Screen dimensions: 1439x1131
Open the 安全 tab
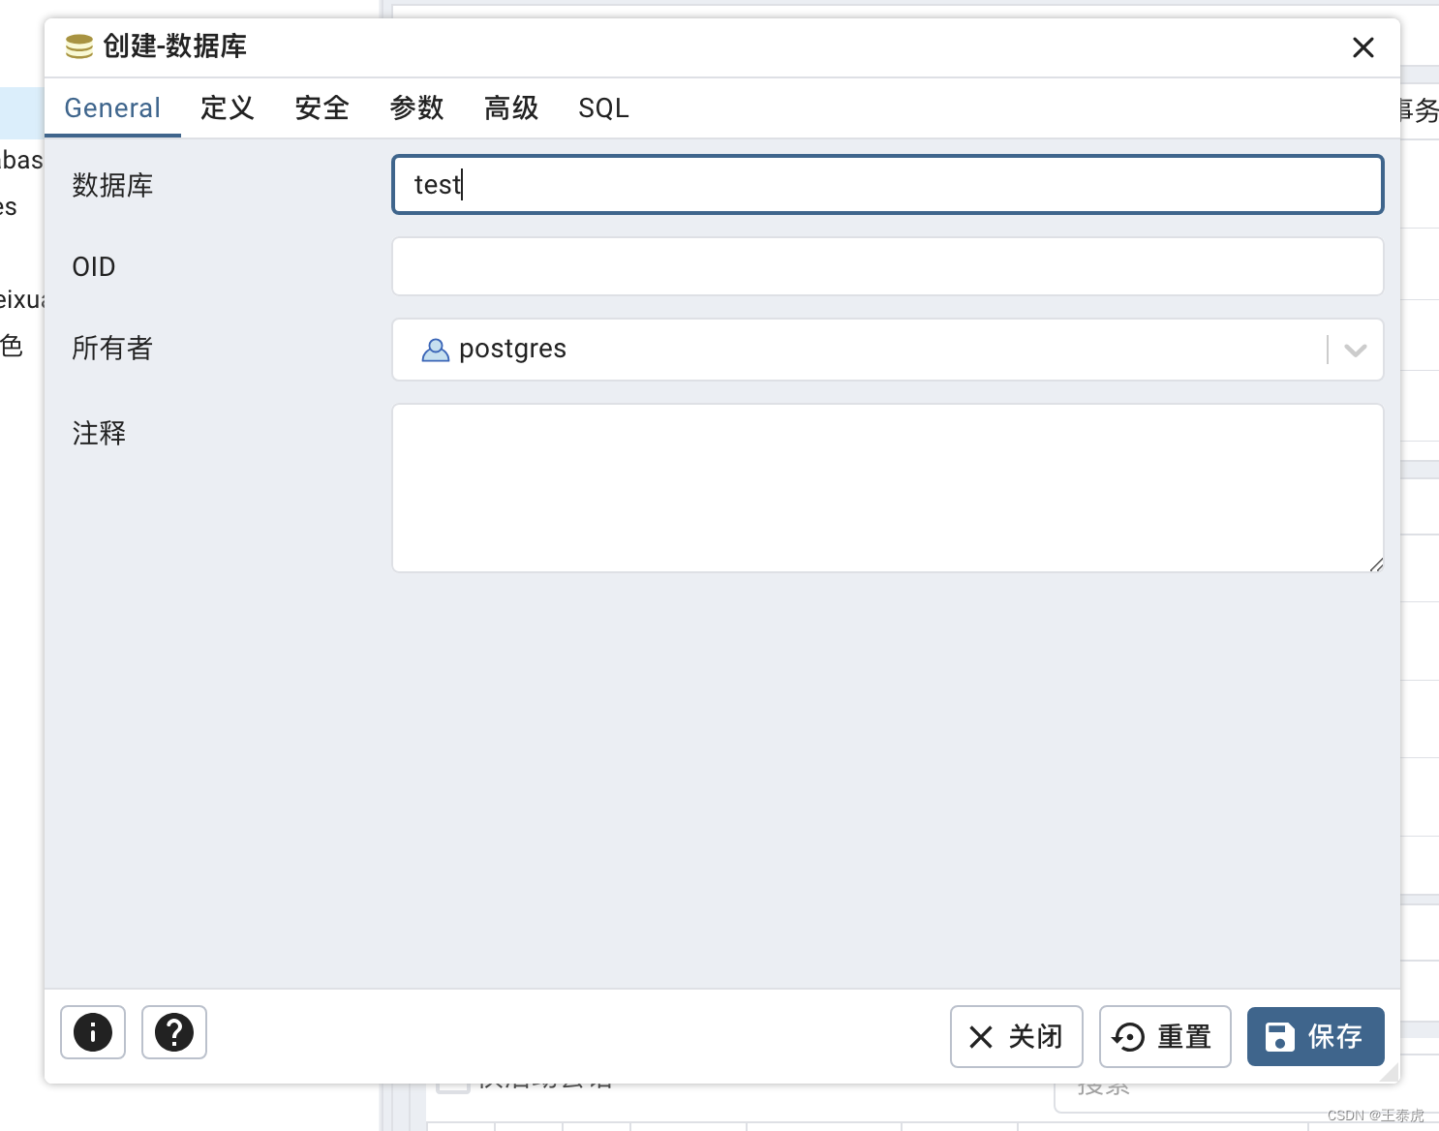pyautogui.click(x=321, y=107)
